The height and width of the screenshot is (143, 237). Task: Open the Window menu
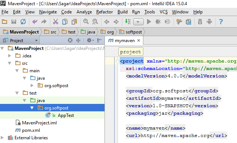click(180, 12)
